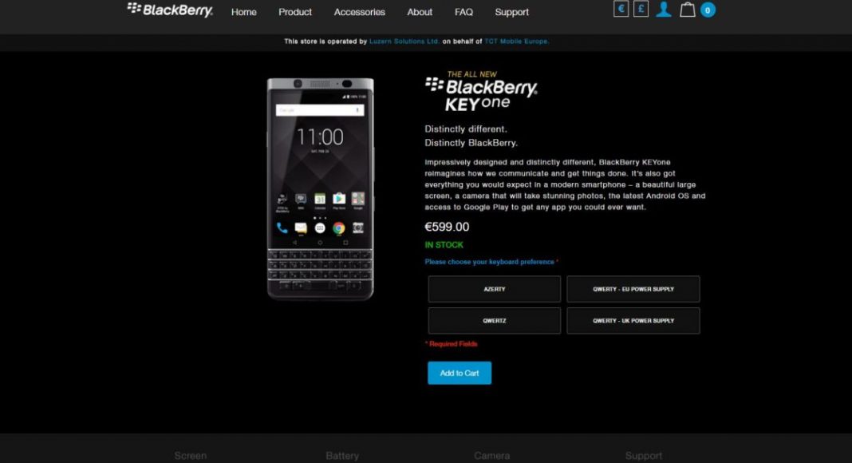Select the AZERTY keyboard option
The width and height of the screenshot is (852, 463).
[x=495, y=289]
